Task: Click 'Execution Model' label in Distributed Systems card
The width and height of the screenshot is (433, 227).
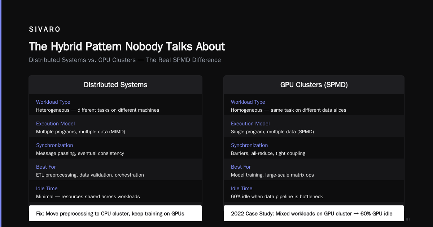Action: click(x=55, y=124)
